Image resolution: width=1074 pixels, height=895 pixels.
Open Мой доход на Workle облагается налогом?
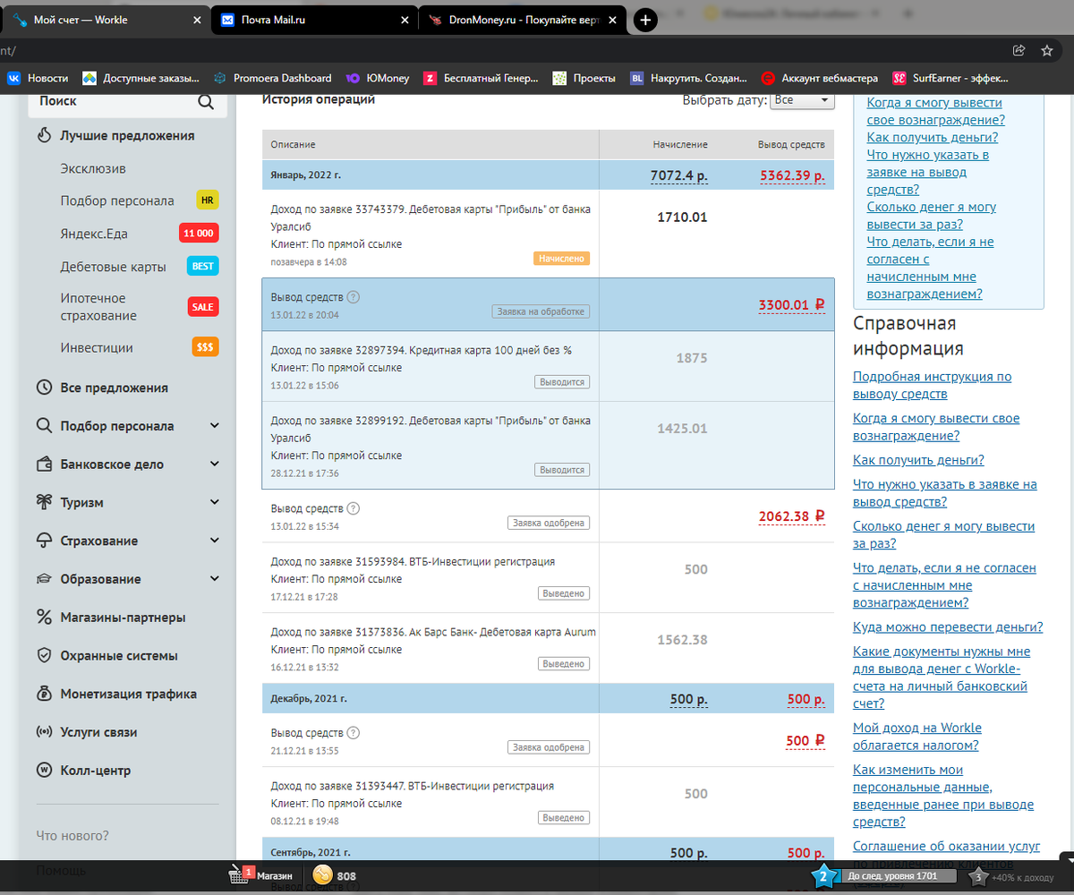point(917,736)
